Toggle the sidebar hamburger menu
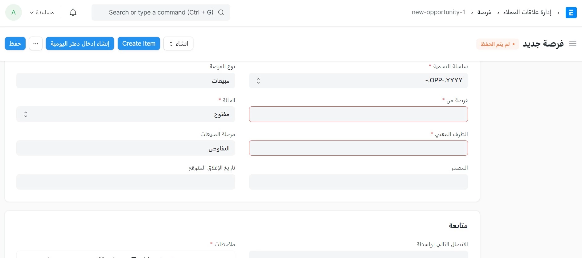Viewport: 582px width, 258px height. pos(573,44)
